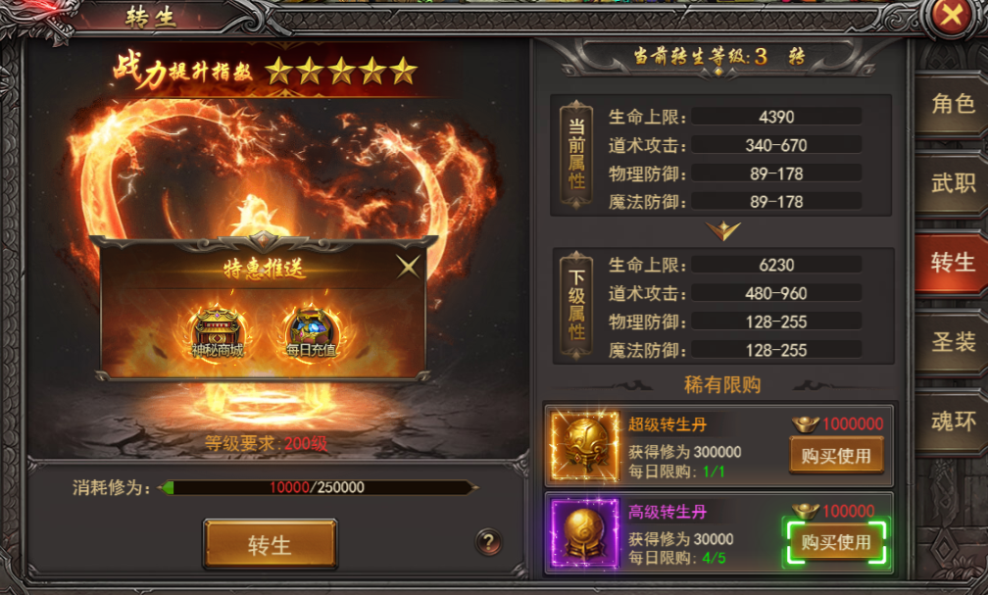Click the 消耗修为 progress bar
Viewport: 988px width, 595px height.
coord(318,487)
